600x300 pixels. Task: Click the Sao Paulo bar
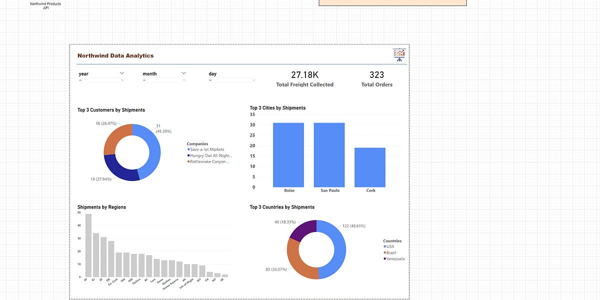pyautogui.click(x=329, y=154)
